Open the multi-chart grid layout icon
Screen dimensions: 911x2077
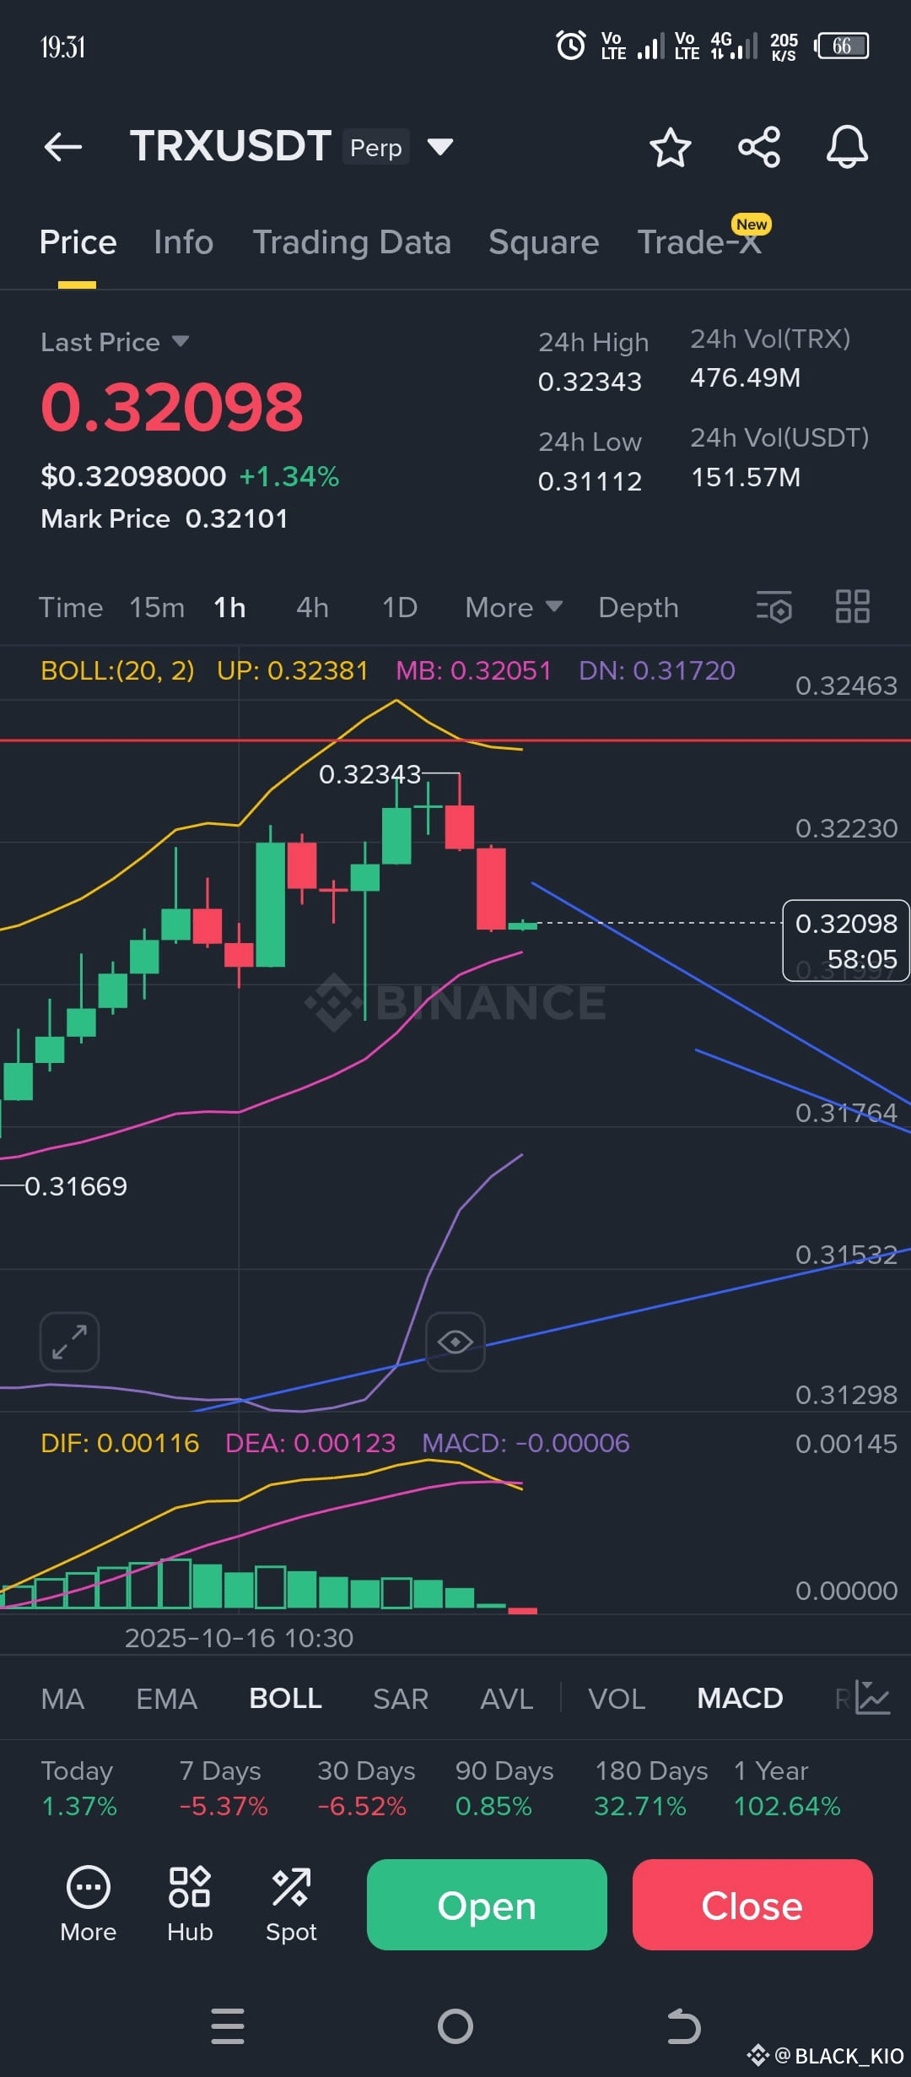click(x=852, y=606)
